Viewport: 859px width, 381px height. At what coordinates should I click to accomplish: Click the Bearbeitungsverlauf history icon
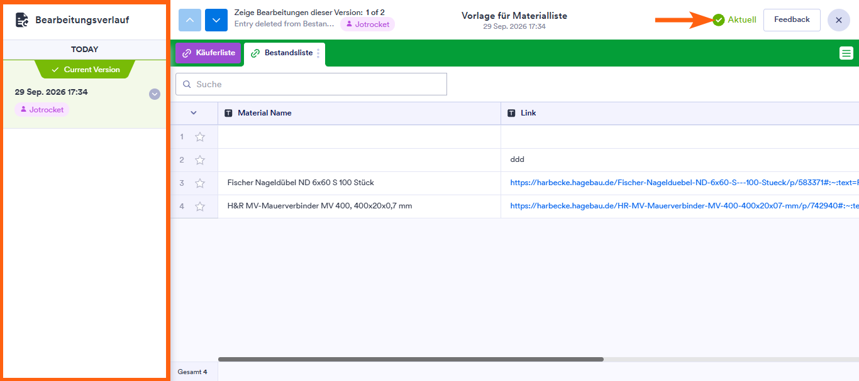(x=22, y=20)
